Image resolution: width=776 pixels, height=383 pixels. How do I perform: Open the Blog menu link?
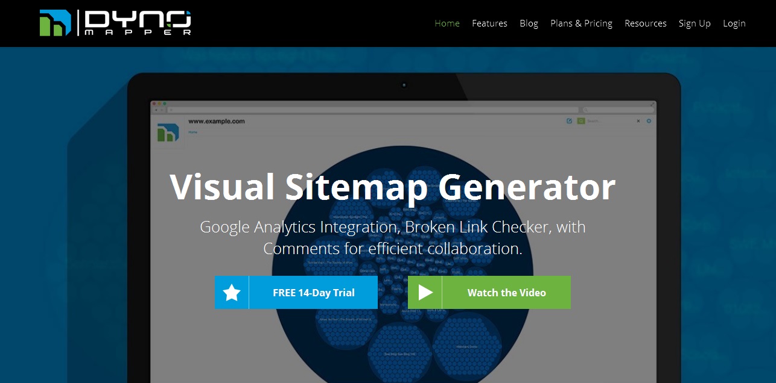tap(529, 23)
